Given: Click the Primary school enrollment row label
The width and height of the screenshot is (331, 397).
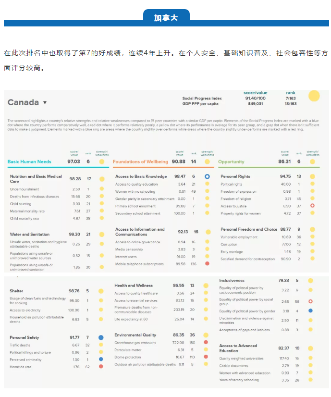Looking at the screenshot, I should 135,206.
